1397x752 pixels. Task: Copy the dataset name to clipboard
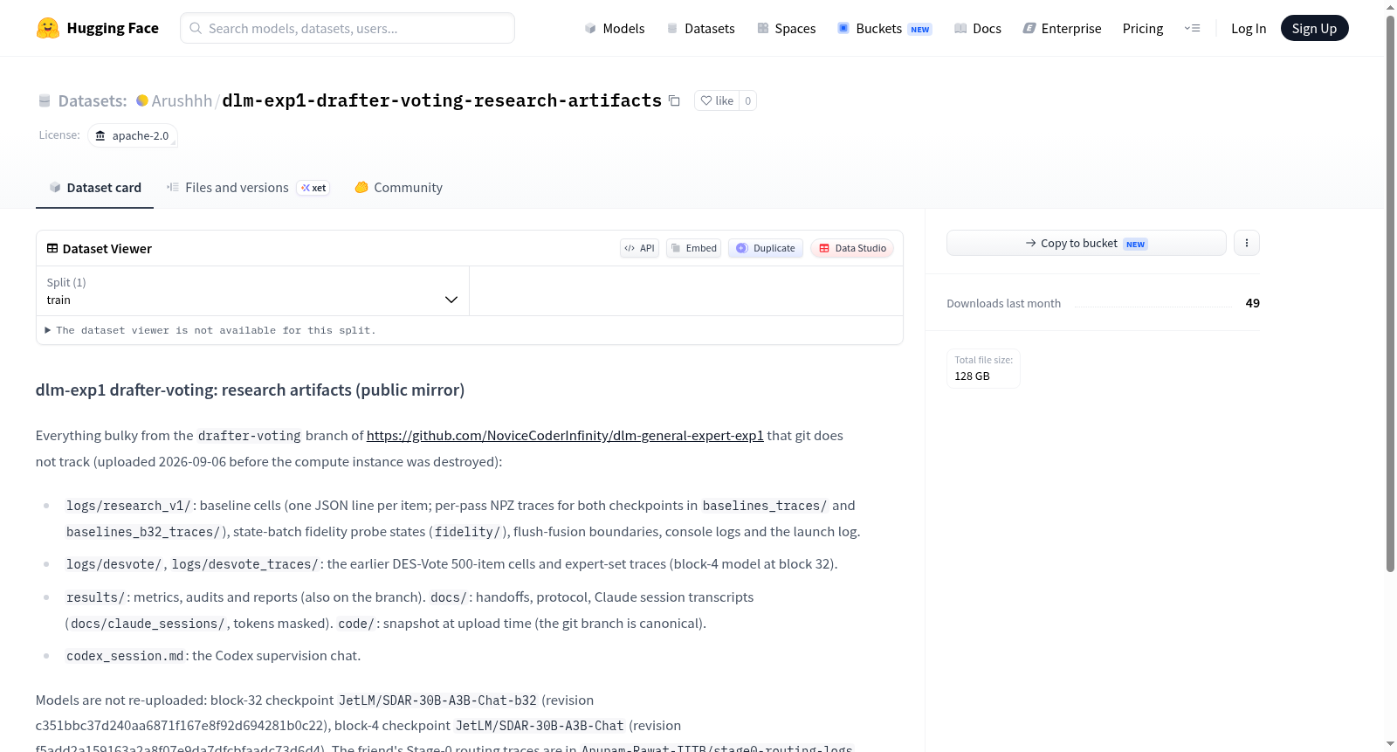coord(674,100)
